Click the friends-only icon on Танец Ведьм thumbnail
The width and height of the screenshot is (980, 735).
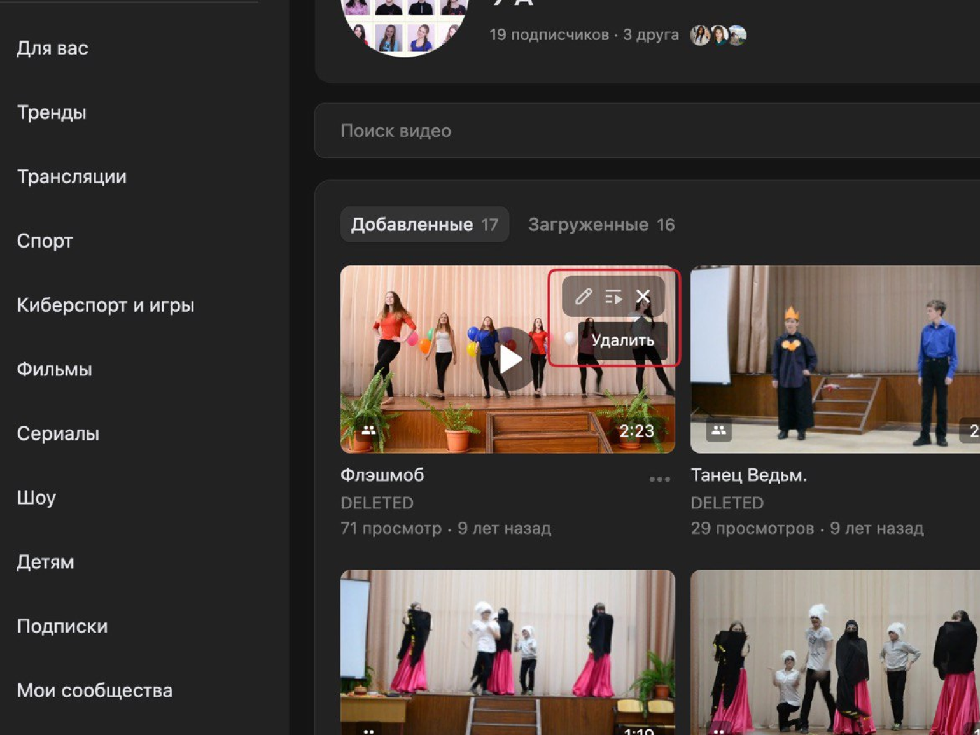718,430
